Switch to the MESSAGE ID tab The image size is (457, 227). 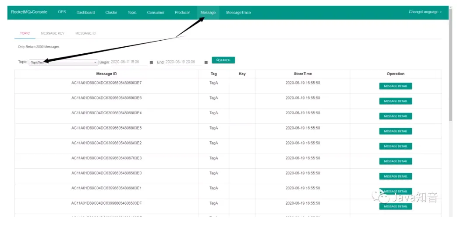coord(86,33)
